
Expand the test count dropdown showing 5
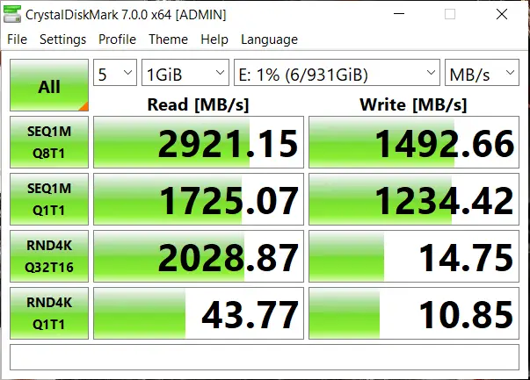click(x=115, y=73)
